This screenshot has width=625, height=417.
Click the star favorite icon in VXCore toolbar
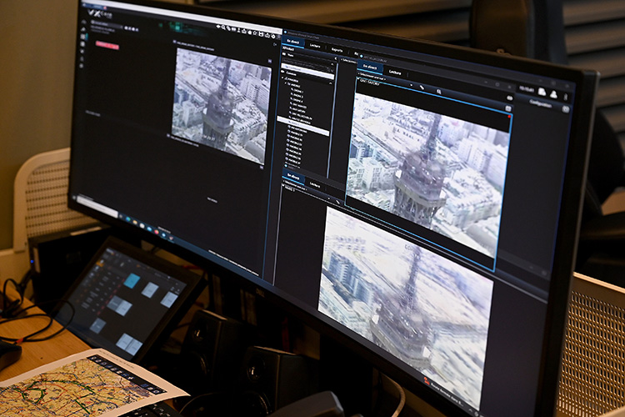[x=255, y=33]
